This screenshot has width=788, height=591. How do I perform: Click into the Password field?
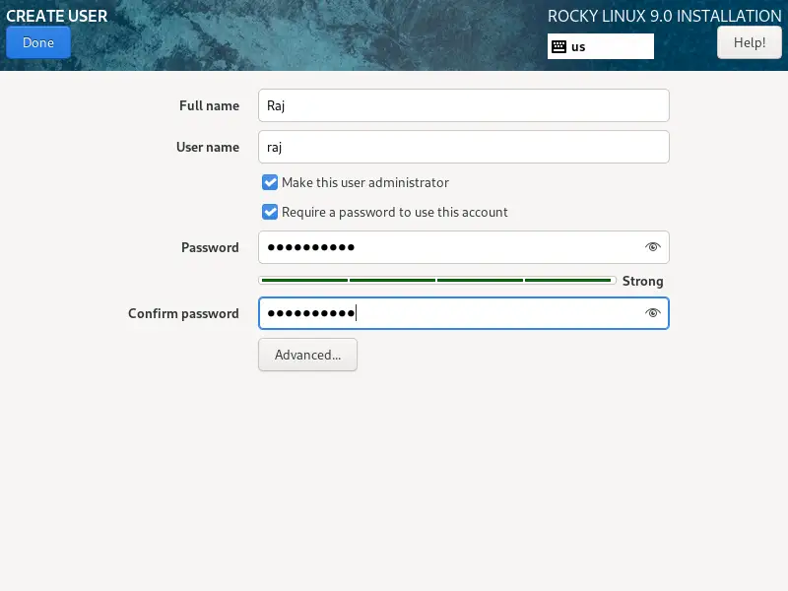(x=463, y=247)
